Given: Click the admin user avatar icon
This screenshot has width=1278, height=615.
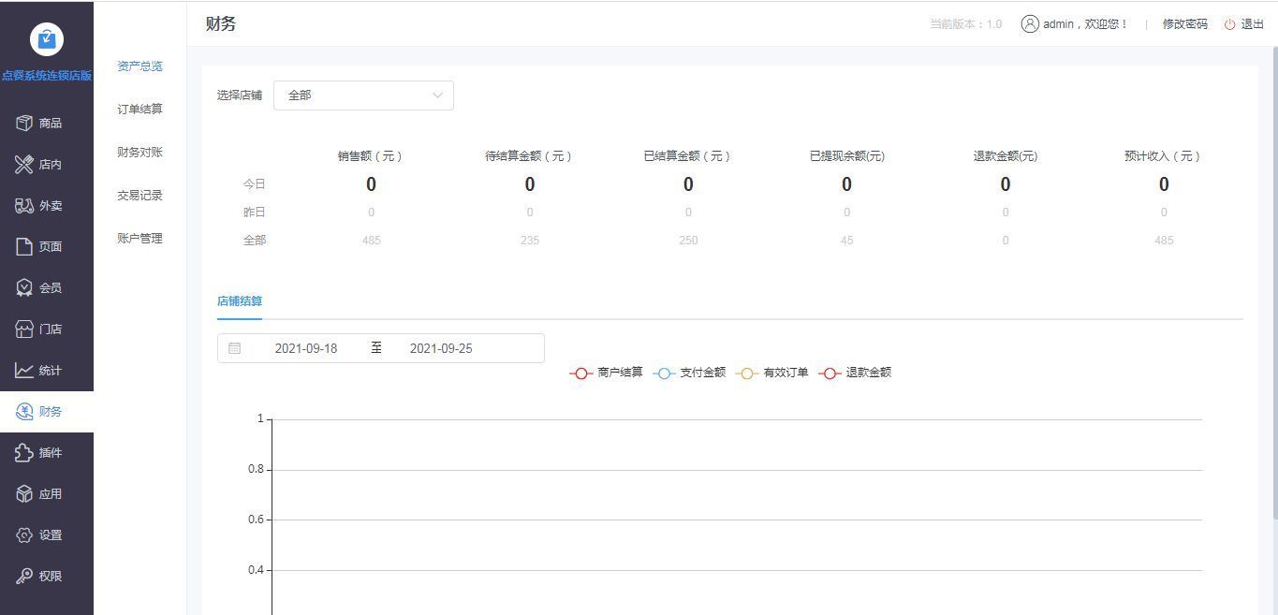Looking at the screenshot, I should (1030, 23).
